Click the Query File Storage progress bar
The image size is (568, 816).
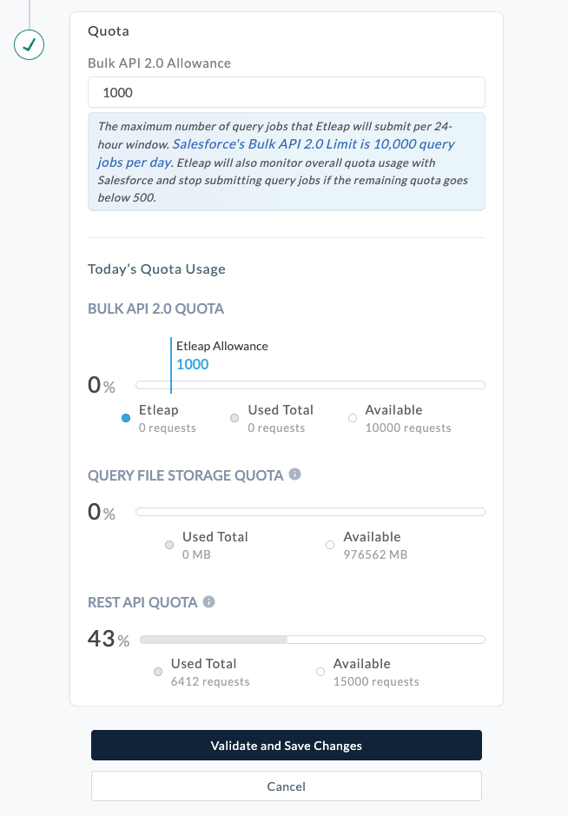point(310,512)
